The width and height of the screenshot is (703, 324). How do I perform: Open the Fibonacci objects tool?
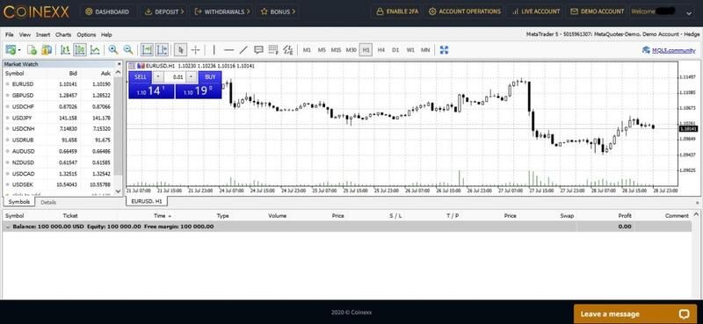click(273, 50)
